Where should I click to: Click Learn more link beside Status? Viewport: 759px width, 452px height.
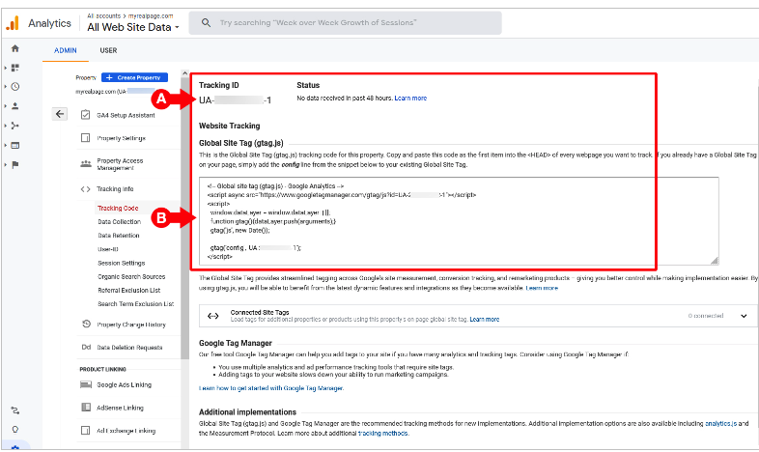coord(410,98)
